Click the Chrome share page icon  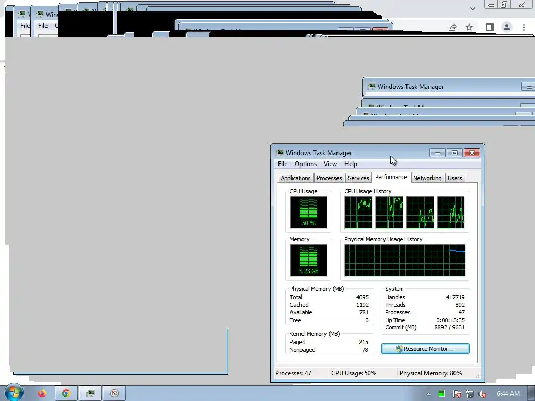tap(452, 27)
